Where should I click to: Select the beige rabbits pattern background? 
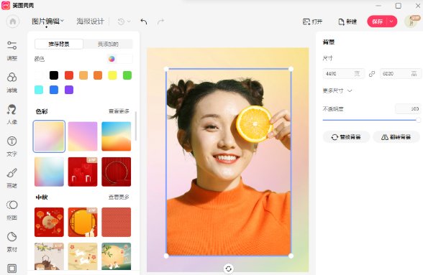[x=83, y=256]
